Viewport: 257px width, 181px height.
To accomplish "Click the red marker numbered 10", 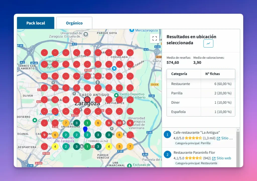I will 119,123.
